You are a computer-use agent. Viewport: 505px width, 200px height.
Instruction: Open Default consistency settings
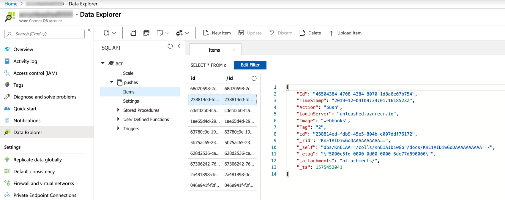pos(34,172)
